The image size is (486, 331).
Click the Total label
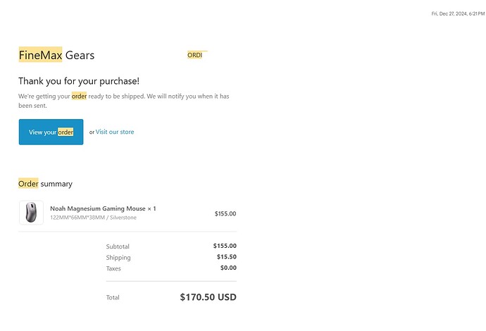[113, 297]
